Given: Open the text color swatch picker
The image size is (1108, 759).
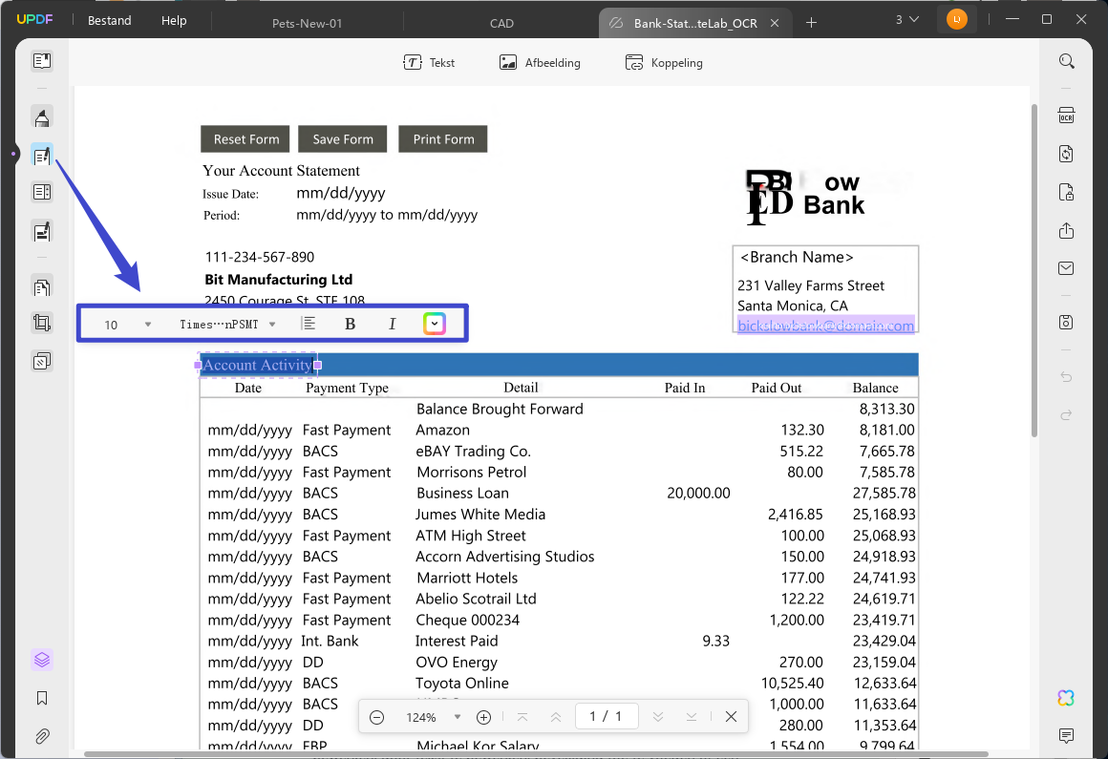Looking at the screenshot, I should pos(435,324).
